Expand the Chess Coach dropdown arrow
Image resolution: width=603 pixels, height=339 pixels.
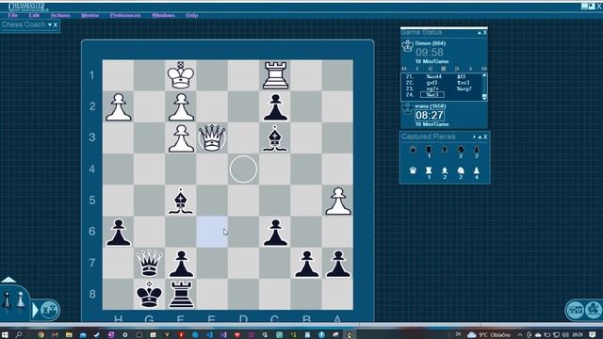coord(50,25)
